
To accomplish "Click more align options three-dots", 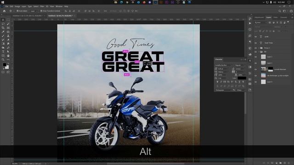I will (105, 11).
